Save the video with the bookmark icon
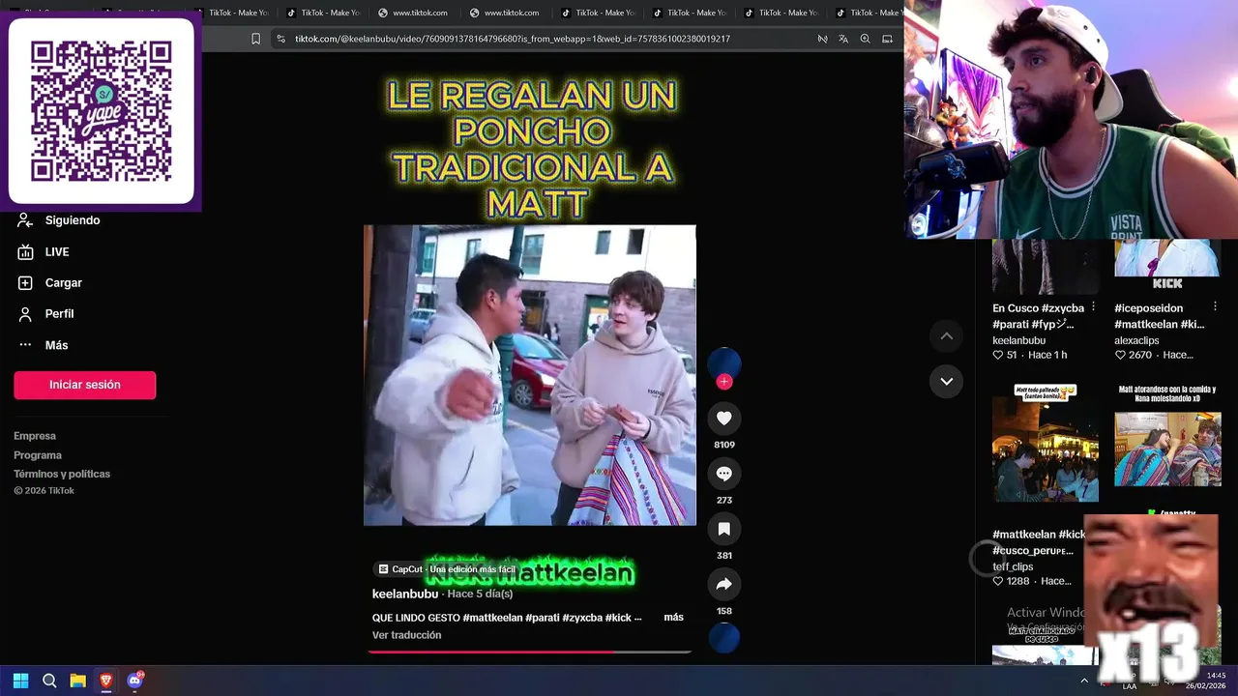Viewport: 1238px width, 696px height. point(723,529)
